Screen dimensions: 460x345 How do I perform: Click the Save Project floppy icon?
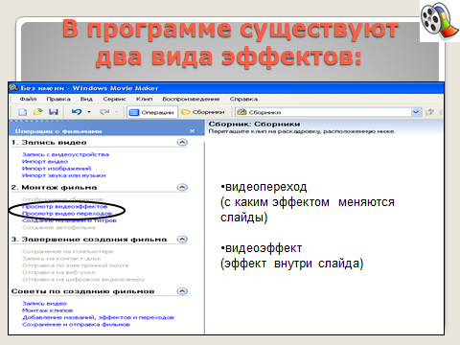pyautogui.click(x=53, y=112)
